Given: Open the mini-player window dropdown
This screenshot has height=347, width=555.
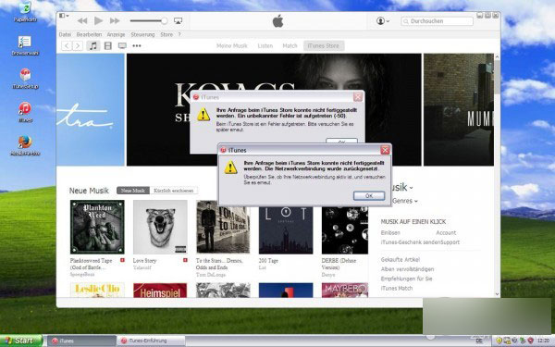Looking at the screenshot, I should (64, 16).
